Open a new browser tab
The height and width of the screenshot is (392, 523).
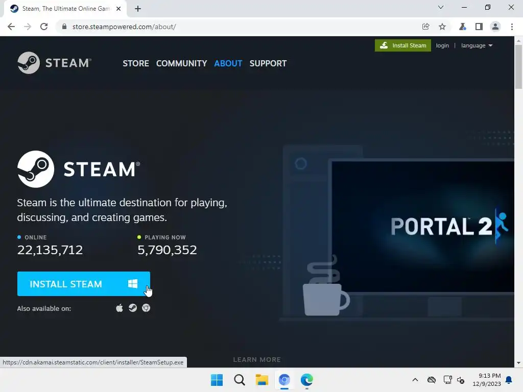tap(138, 9)
